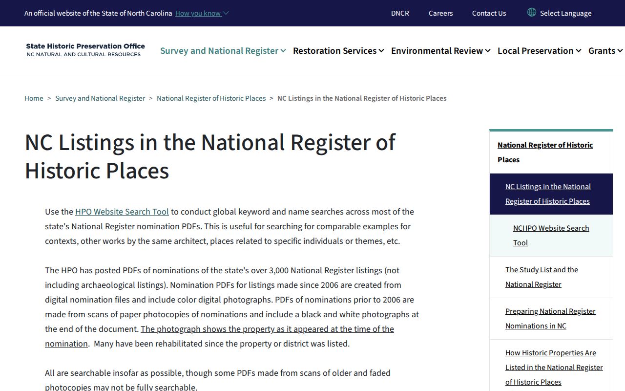The image size is (625, 391).
Task: Click the current-page breadcrumb NC Listings text
Action: pos(362,98)
